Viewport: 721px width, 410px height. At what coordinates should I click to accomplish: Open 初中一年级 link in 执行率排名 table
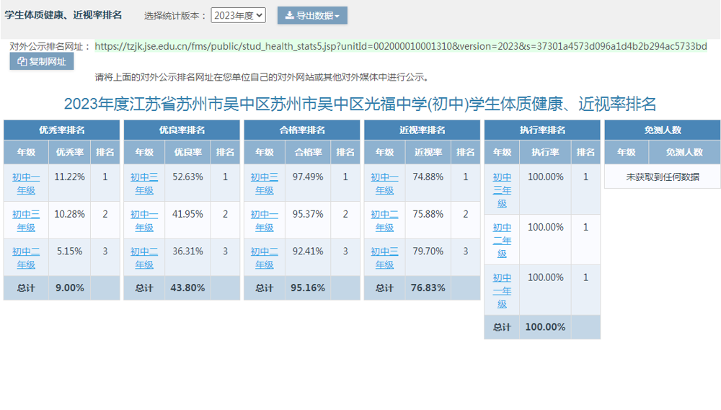click(x=502, y=290)
